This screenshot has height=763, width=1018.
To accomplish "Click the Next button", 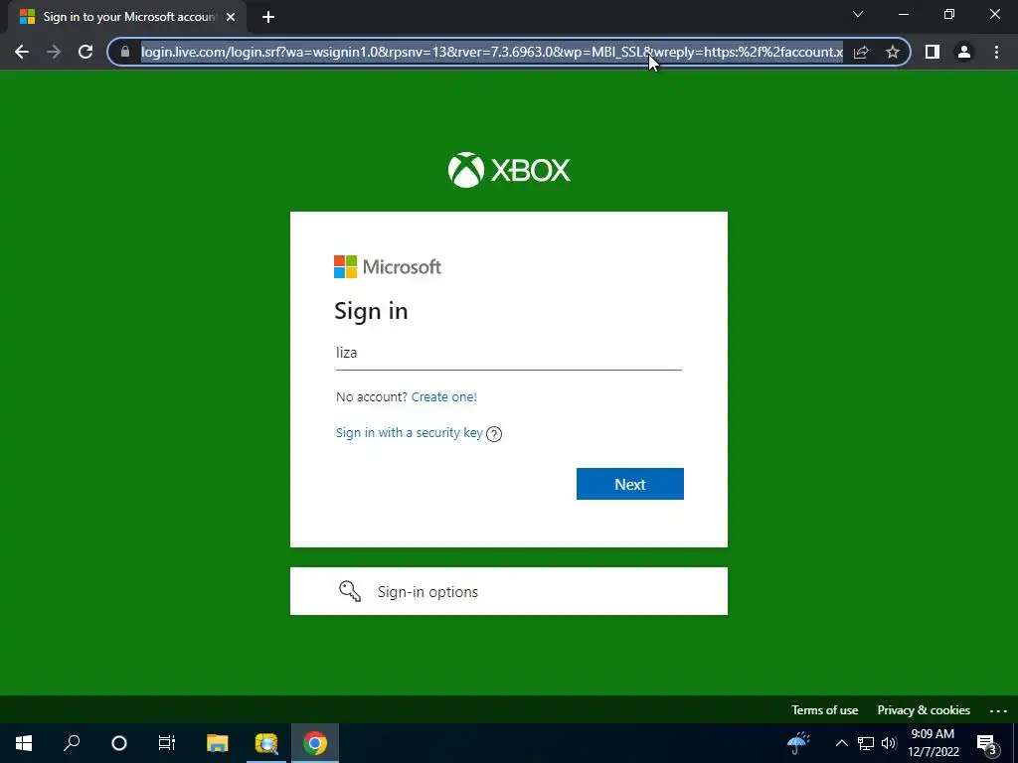I will coord(629,484).
